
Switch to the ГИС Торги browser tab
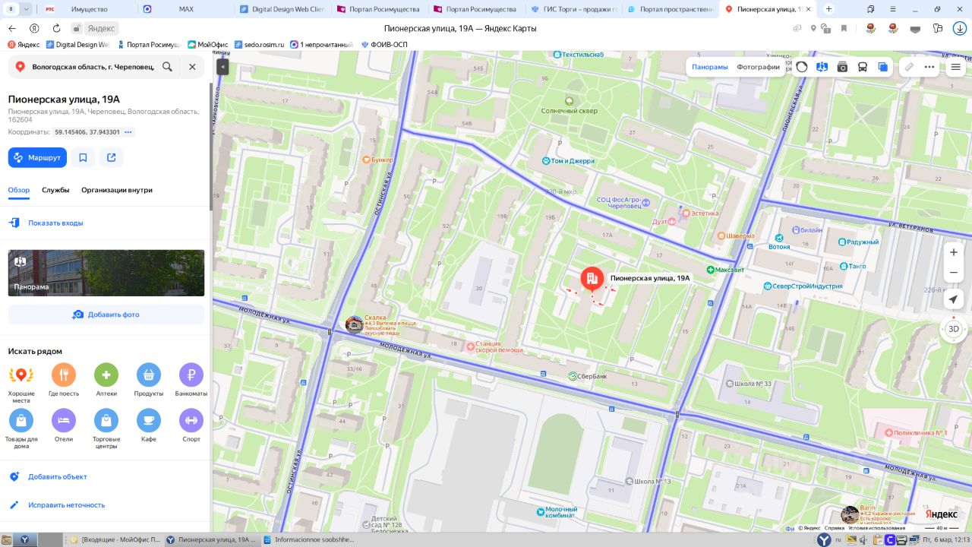point(573,9)
